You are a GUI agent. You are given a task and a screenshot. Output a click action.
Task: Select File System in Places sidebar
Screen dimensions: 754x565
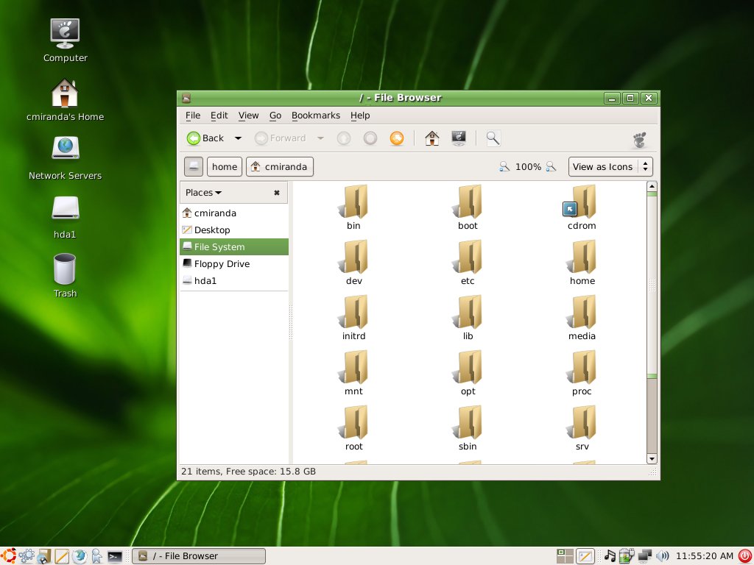[233, 247]
